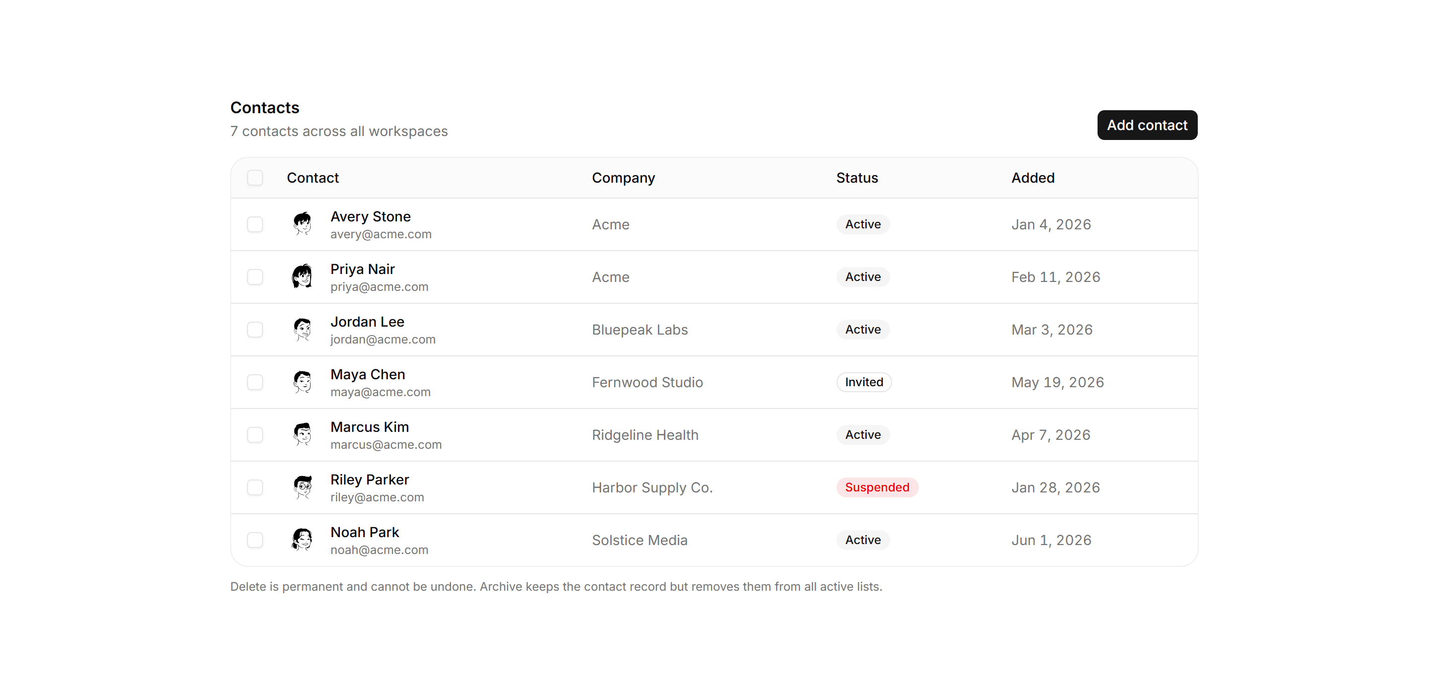The image size is (1429, 690).
Task: Click Maya Chen's avatar icon
Action: coord(302,382)
